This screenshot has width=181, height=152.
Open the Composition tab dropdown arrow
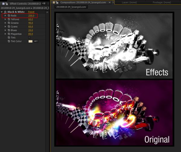[110, 2]
